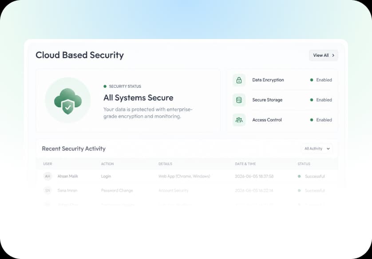Select user name Sana Imran
The image size is (372, 259).
(x=67, y=190)
